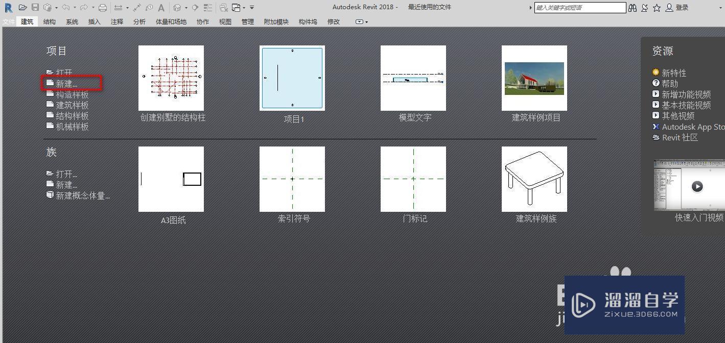Switch to the 结构 ribbon tab

(x=49, y=21)
